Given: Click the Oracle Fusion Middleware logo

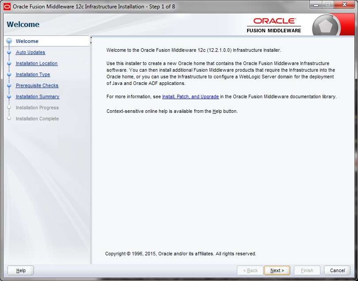Looking at the screenshot, I should coord(274,25).
